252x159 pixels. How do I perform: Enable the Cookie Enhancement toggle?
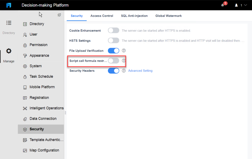(114, 30)
